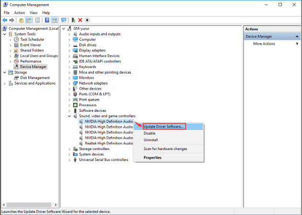Click the Keyboards category icon
The height and width of the screenshot is (215, 302).
[75, 67]
